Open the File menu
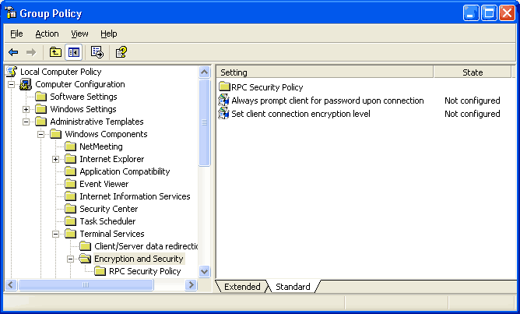The width and height of the screenshot is (520, 314). pos(16,34)
